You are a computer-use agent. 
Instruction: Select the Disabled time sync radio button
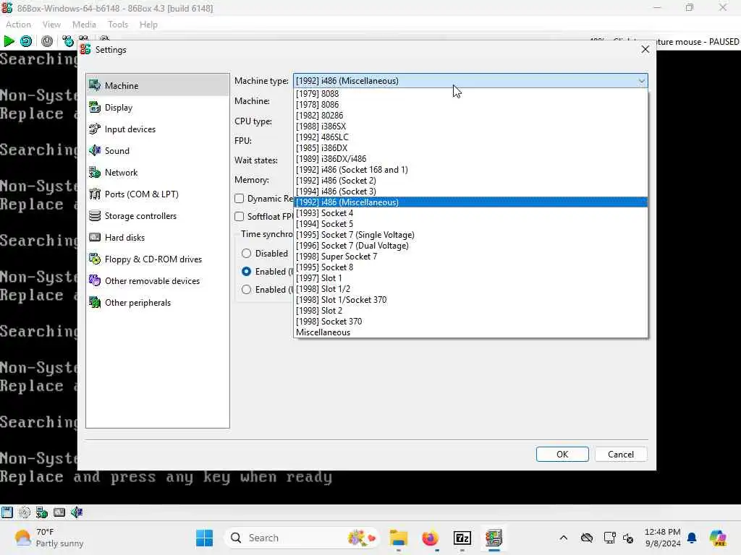pyautogui.click(x=246, y=254)
